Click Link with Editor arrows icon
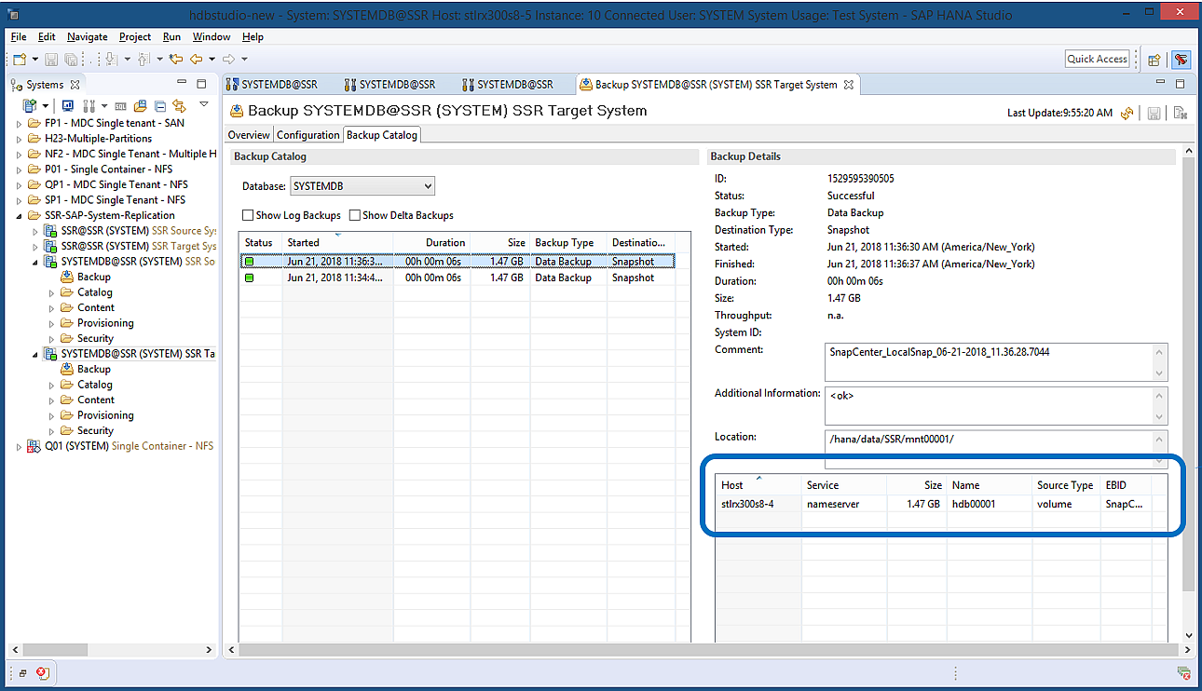This screenshot has height=691, width=1202. pos(179,106)
